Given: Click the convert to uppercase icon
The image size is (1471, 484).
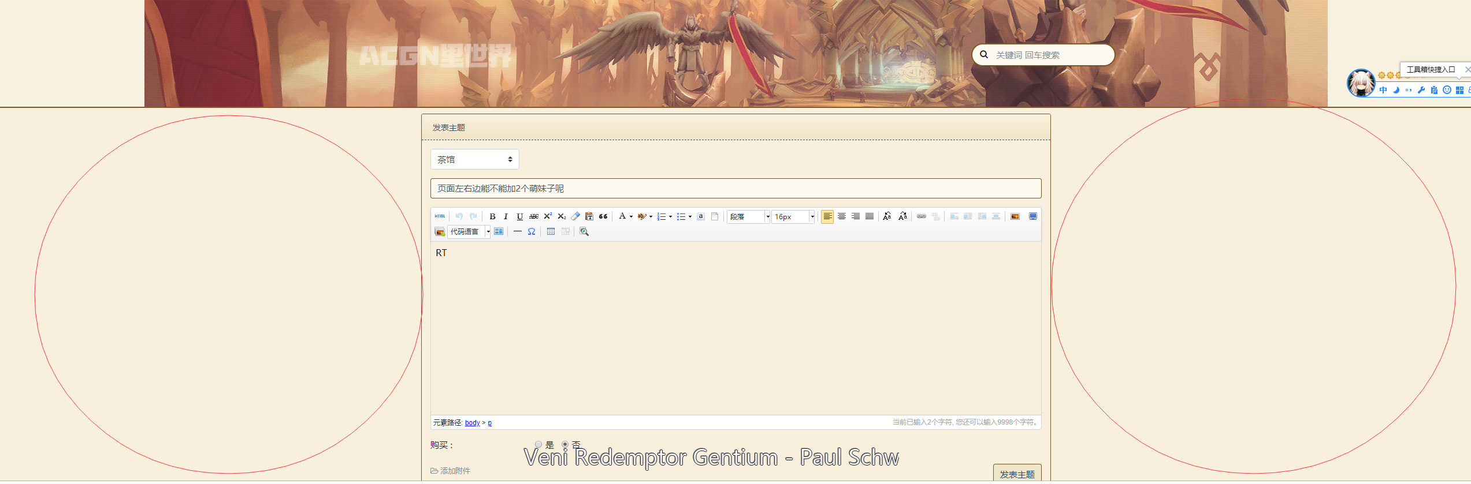Looking at the screenshot, I should point(887,216).
